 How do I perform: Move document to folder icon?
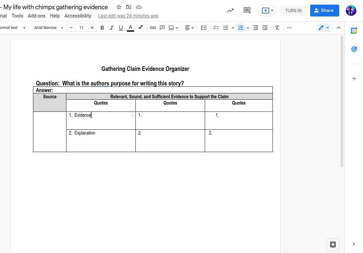point(128,7)
